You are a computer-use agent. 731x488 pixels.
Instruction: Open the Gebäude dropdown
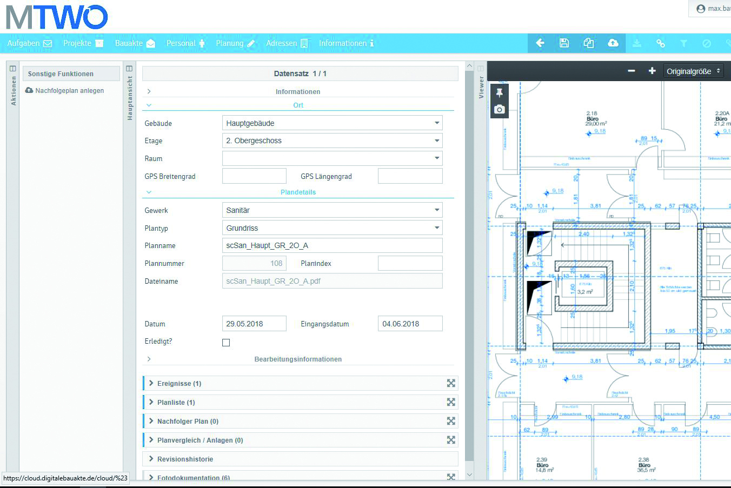click(x=332, y=123)
